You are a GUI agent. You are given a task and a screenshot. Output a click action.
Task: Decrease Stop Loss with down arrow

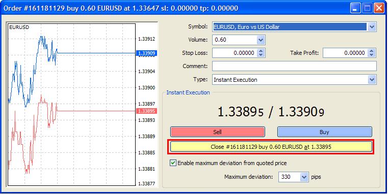261,55
